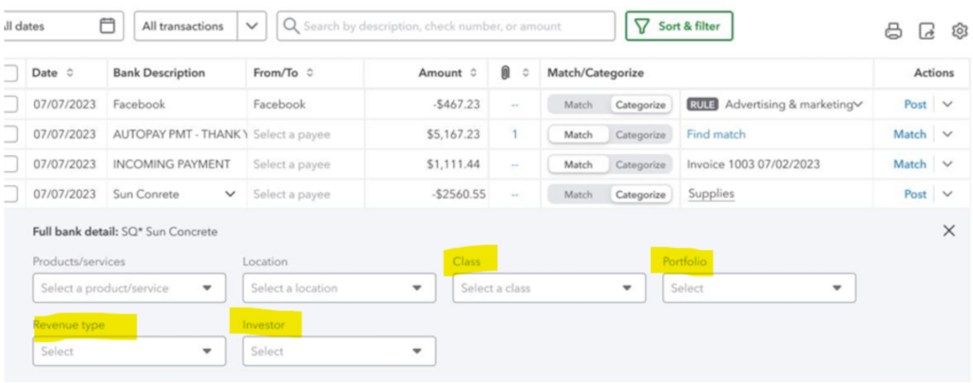
Task: Expand the Select a class dropdown
Action: tap(549, 288)
